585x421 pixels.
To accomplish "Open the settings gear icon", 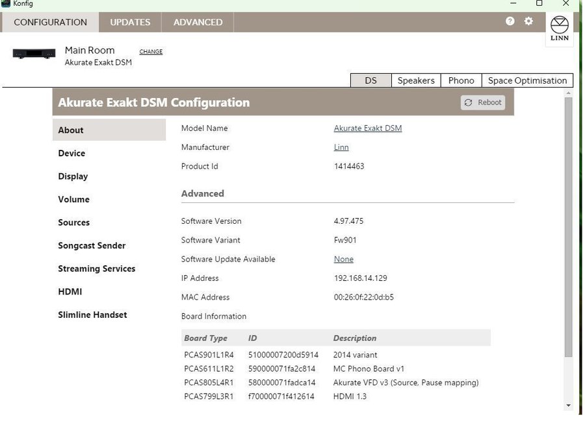I will pos(528,21).
